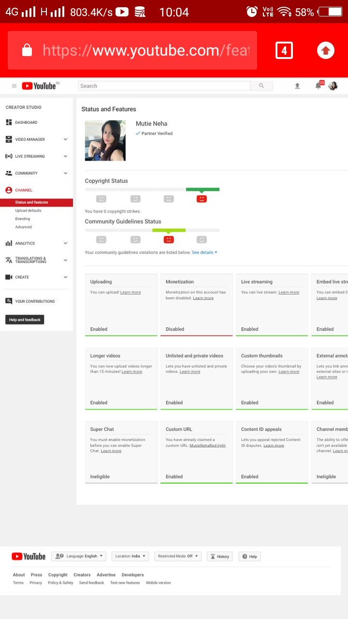Click the Test new features footer link
Screen dimensions: 348x619
pos(125,583)
